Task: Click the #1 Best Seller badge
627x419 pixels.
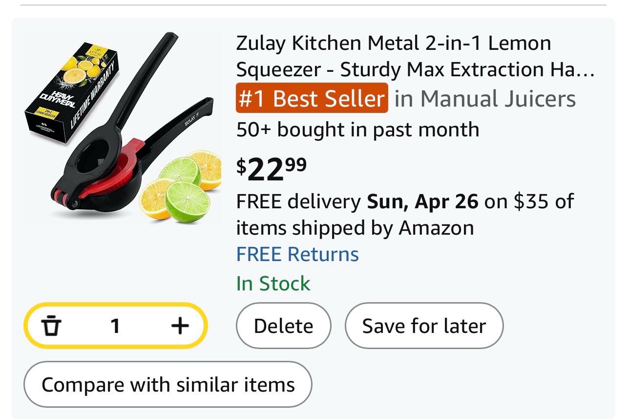Action: [312, 98]
